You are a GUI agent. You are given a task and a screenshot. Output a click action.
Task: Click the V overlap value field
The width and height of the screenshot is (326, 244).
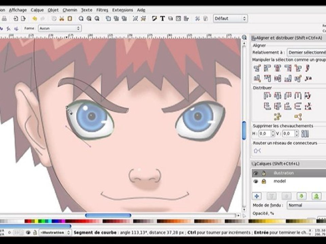[289, 134]
